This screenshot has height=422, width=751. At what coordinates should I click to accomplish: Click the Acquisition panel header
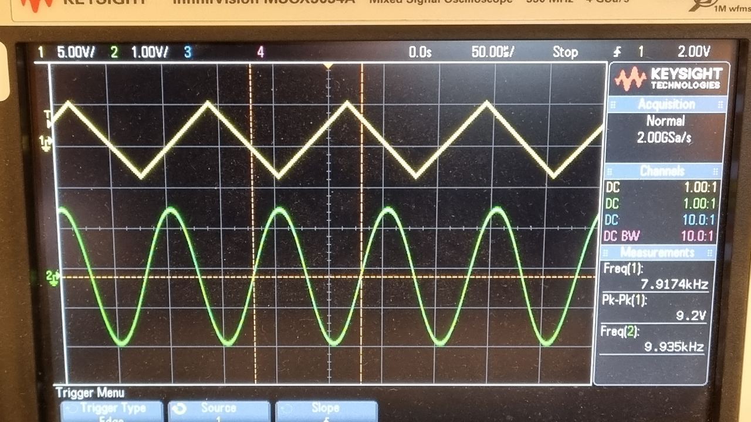[667, 104]
